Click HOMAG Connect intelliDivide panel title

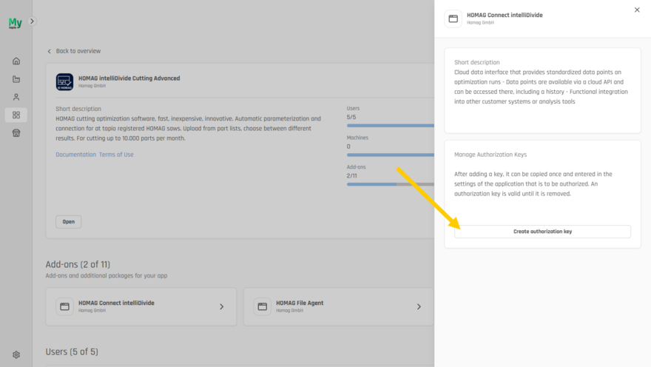click(505, 15)
